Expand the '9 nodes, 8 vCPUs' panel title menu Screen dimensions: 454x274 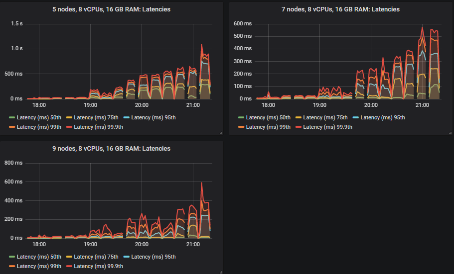pos(112,149)
